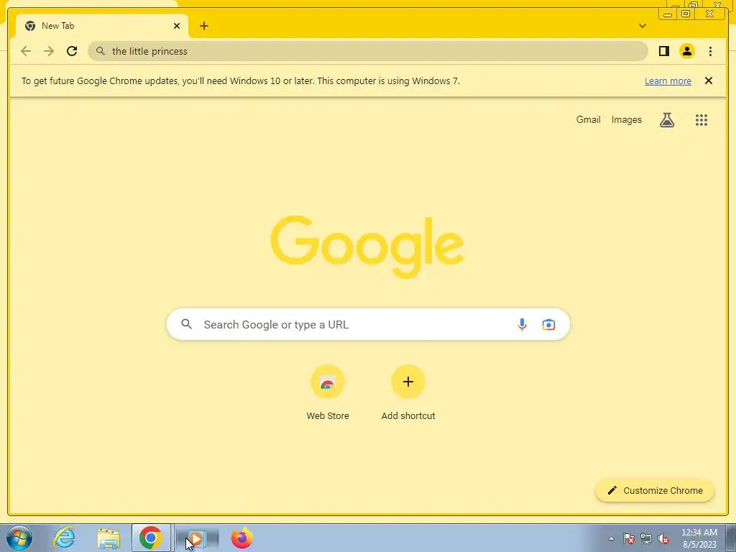This screenshot has height=552, width=736.
Task: Open Windows Media Player from taskbar
Action: (197, 538)
